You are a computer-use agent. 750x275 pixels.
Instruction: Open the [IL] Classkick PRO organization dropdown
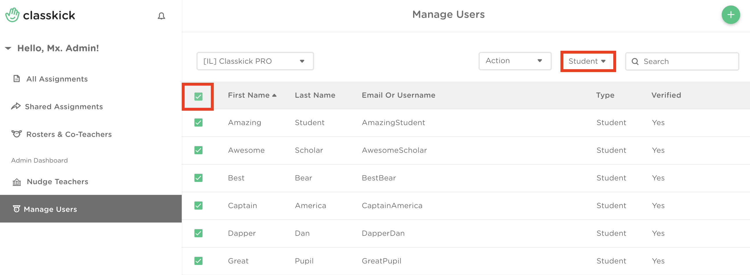(x=255, y=61)
